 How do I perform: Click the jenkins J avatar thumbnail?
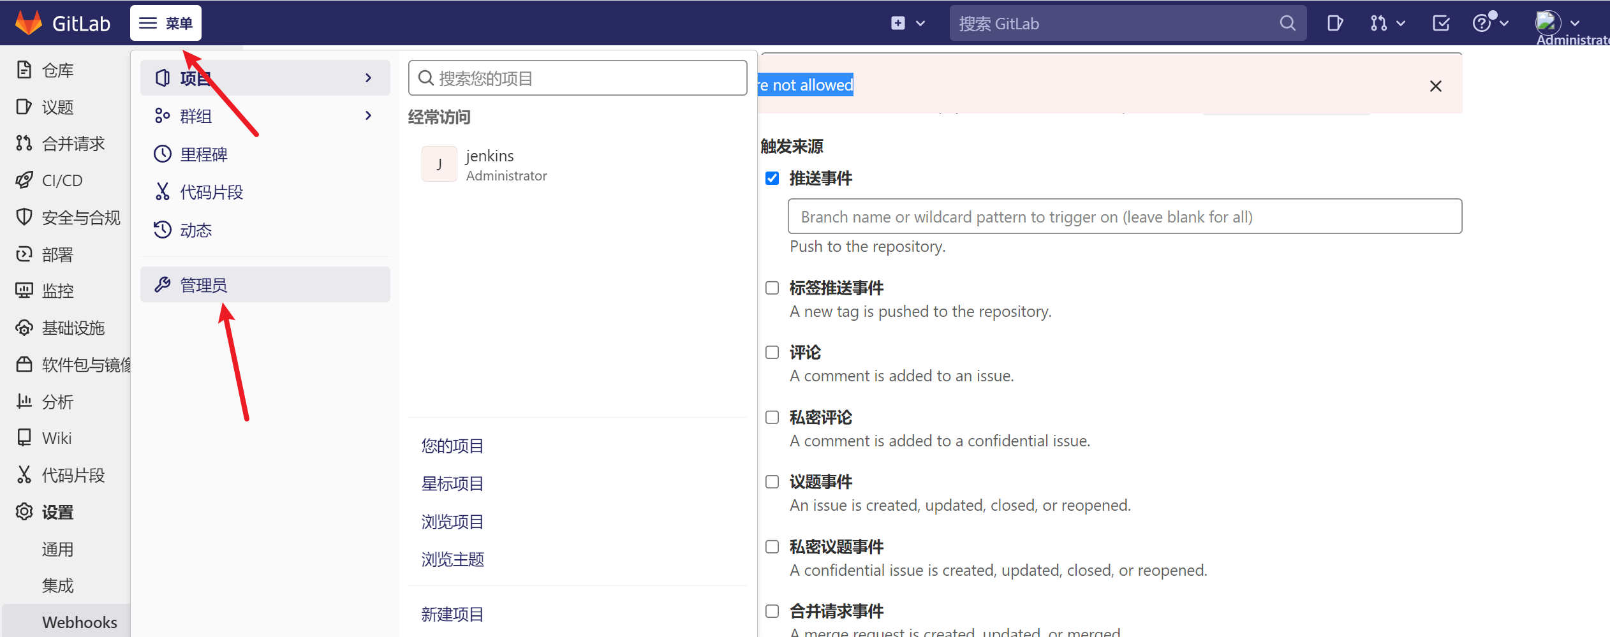[x=439, y=164]
